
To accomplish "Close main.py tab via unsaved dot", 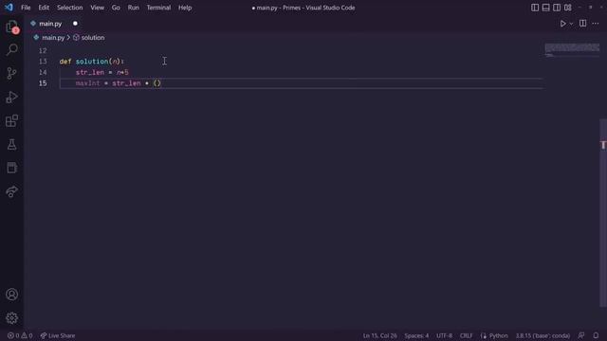I will pos(75,24).
